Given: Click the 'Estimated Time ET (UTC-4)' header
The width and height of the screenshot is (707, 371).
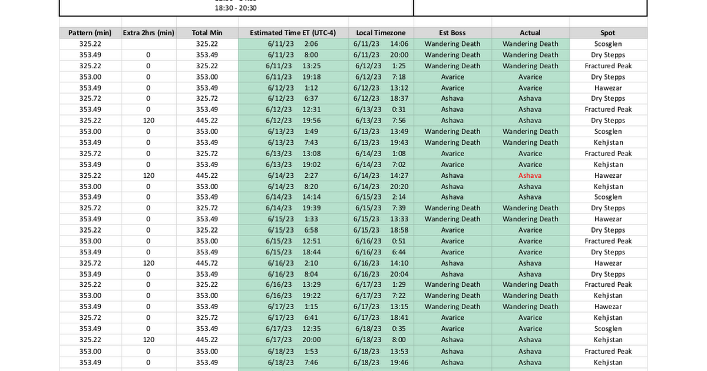Looking at the screenshot, I should [293, 33].
